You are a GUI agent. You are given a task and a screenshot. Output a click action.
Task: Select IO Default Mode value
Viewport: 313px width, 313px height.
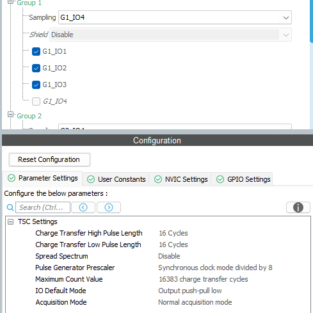190,291
